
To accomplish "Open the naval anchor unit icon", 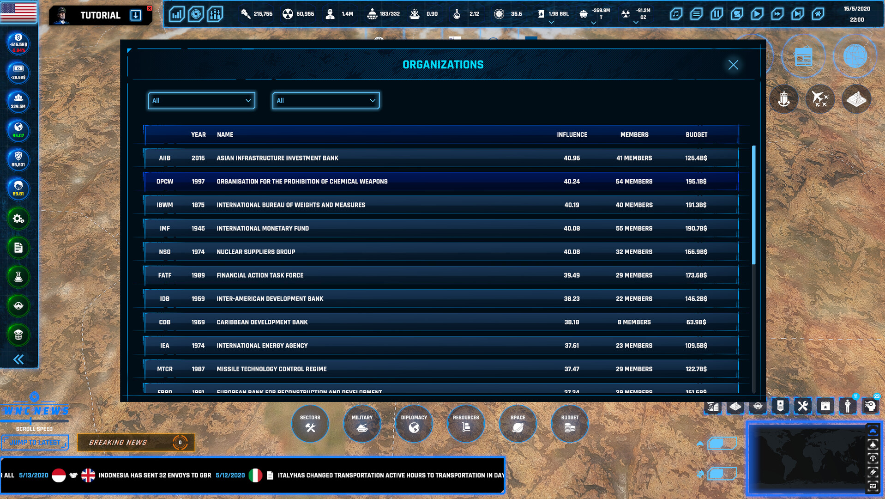I will 784,99.
